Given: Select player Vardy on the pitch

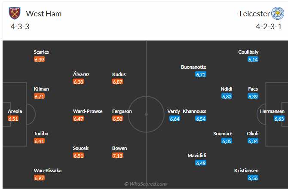Looking at the screenshot, I should click(174, 111).
